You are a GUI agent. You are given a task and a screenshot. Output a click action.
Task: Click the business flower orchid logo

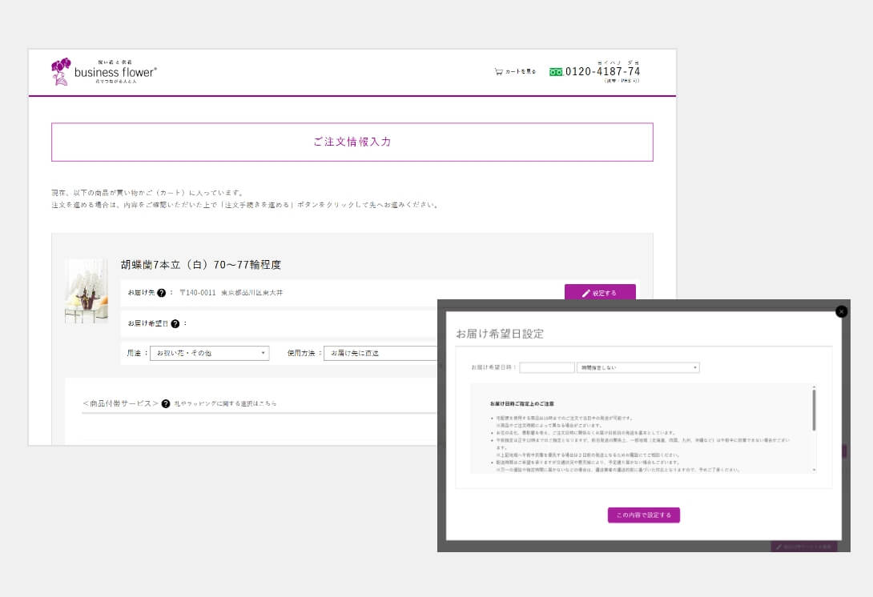tap(61, 70)
